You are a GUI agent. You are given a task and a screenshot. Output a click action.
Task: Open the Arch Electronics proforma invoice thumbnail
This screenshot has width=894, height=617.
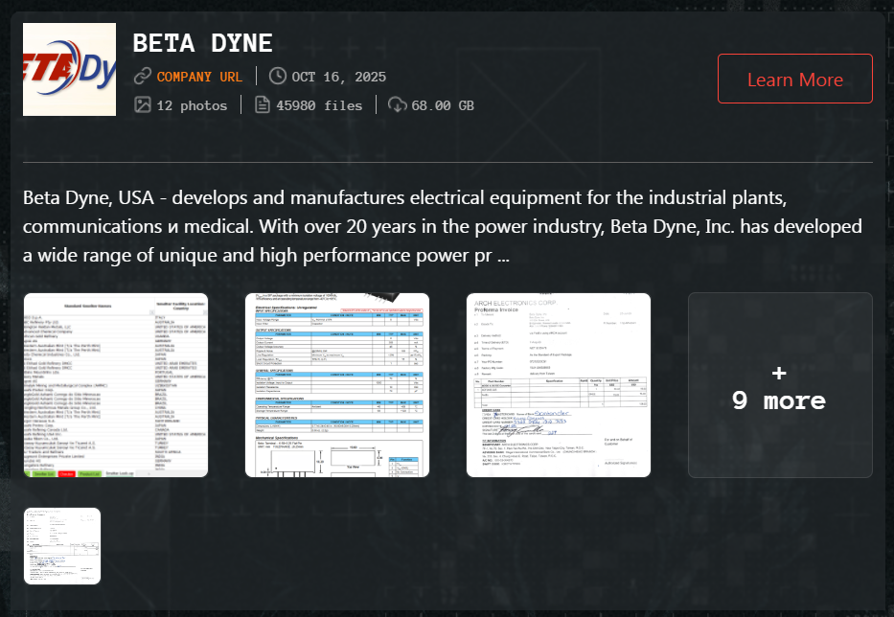pyautogui.click(x=559, y=385)
